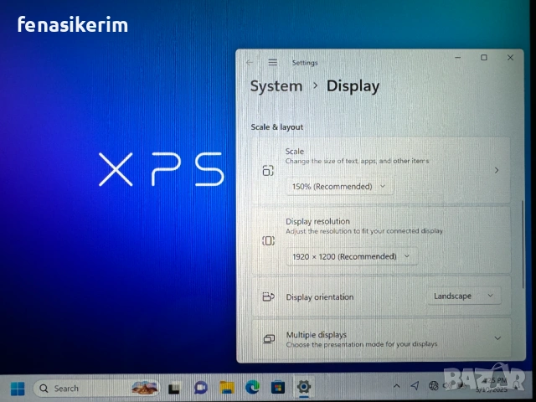Launch Microsoft Edge from the taskbar
536x402 pixels.
(x=252, y=388)
